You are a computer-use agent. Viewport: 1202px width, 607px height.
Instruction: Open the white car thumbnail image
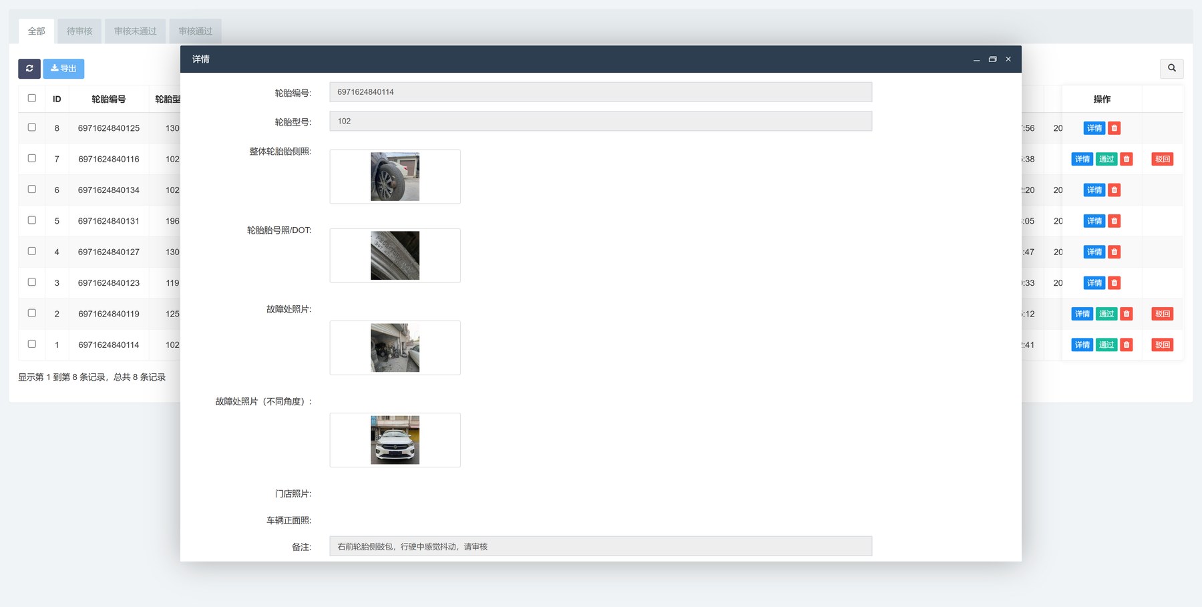coord(395,440)
